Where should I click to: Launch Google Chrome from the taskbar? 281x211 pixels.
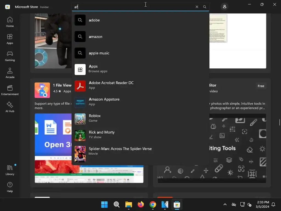[153, 204]
